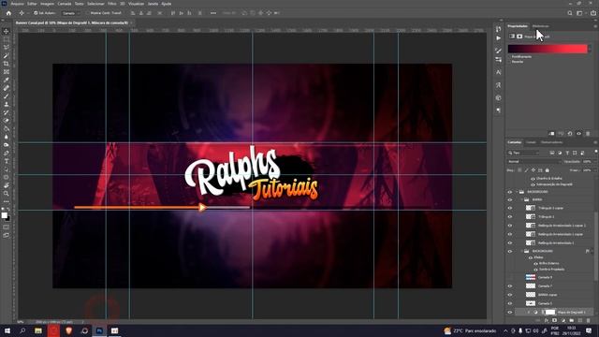The height and width of the screenshot is (337, 599).
Task: Toggle Mostrar Contr. Transf. checkbox
Action: point(87,13)
